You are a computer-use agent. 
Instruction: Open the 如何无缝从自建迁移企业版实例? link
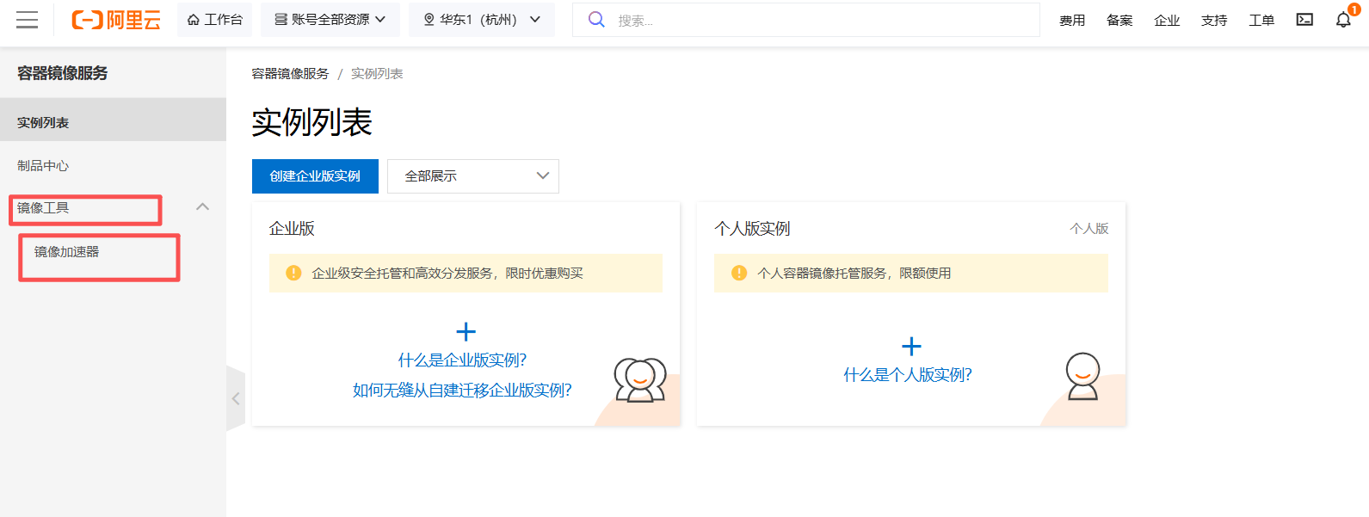point(462,391)
